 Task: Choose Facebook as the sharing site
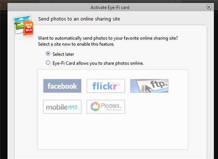(x=62, y=86)
